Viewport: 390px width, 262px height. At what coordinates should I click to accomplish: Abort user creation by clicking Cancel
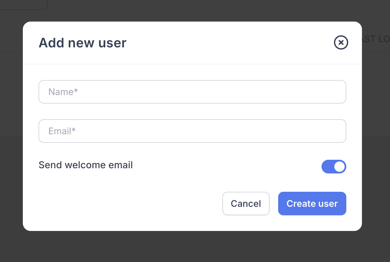click(x=246, y=204)
